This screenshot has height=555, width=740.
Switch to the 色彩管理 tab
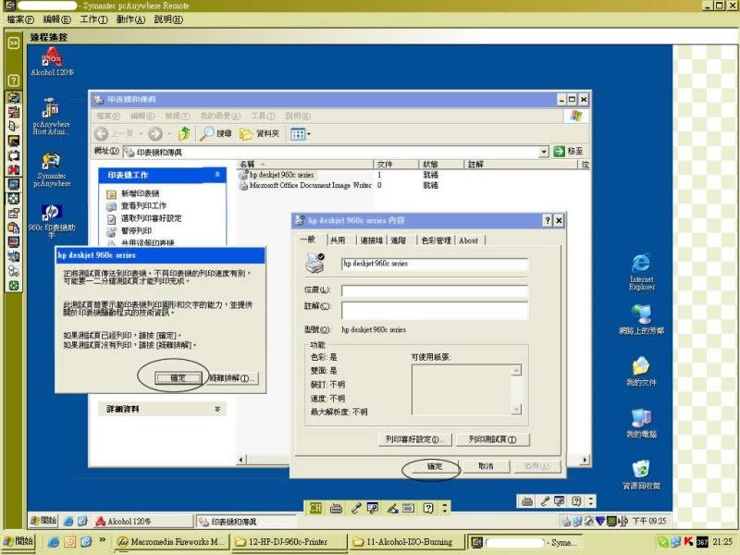click(x=436, y=240)
